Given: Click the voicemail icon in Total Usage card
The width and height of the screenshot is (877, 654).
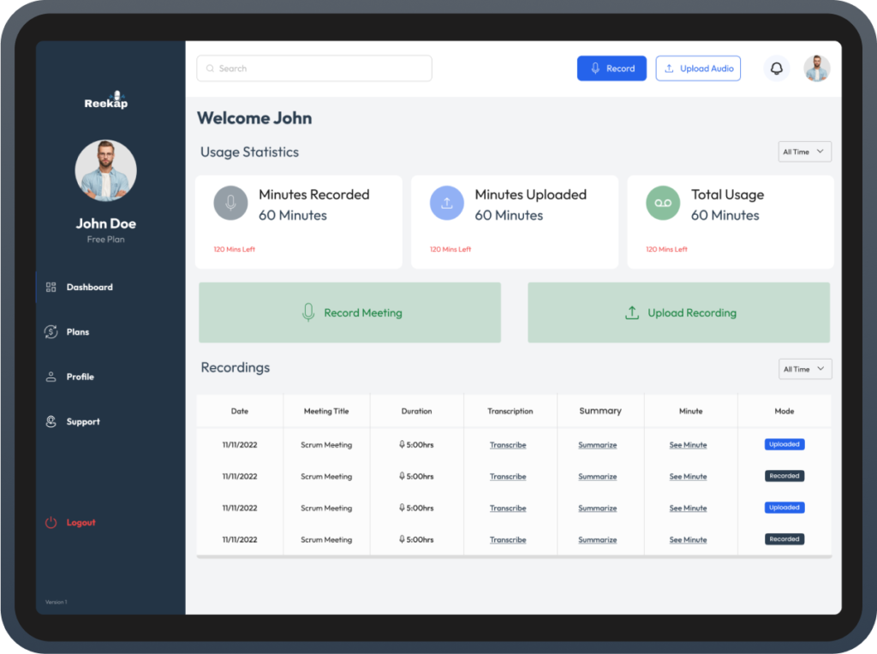Looking at the screenshot, I should (x=662, y=203).
